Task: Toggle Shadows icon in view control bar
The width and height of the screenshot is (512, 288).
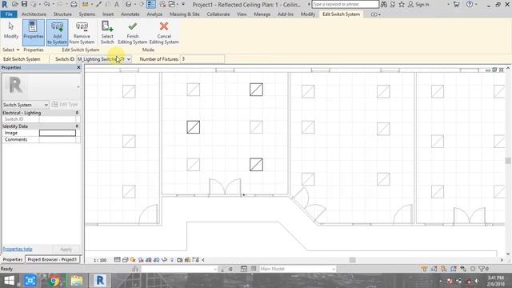Action: point(141,259)
